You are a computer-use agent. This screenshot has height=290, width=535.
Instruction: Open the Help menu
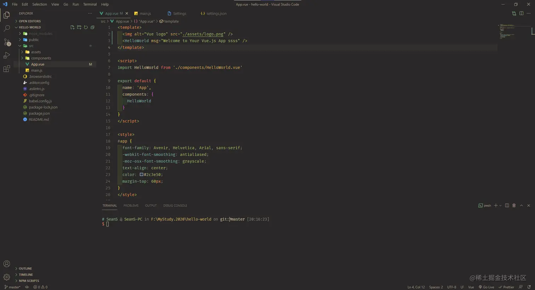[x=105, y=4]
